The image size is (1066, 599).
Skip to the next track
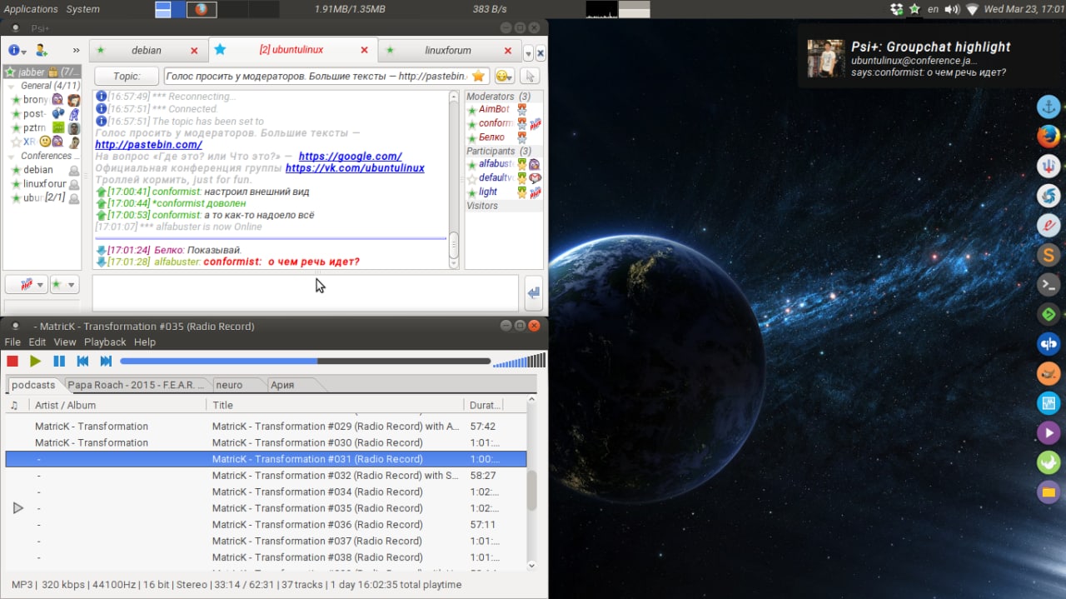coord(106,361)
